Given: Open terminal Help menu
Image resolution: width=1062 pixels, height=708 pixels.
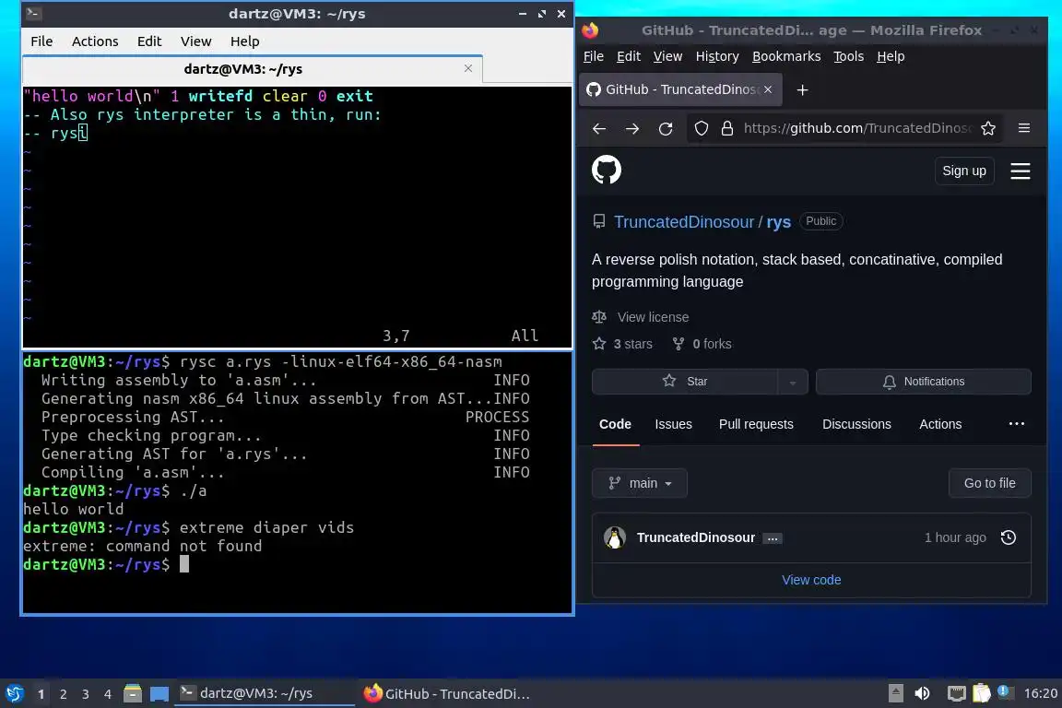Looking at the screenshot, I should (x=244, y=41).
